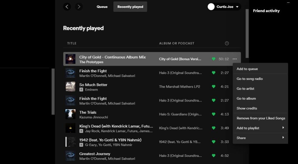Viewport: 298px width, 164px height.
Task: Click the duration clock column icon
Action: 227,43
